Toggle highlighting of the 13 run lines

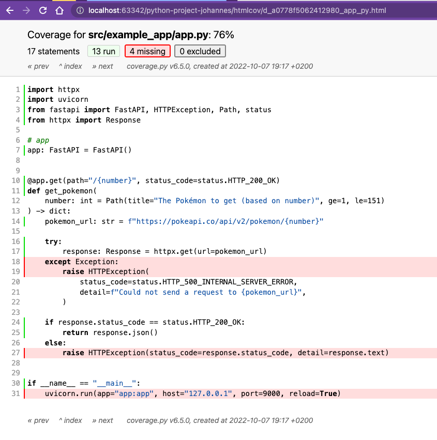point(103,51)
